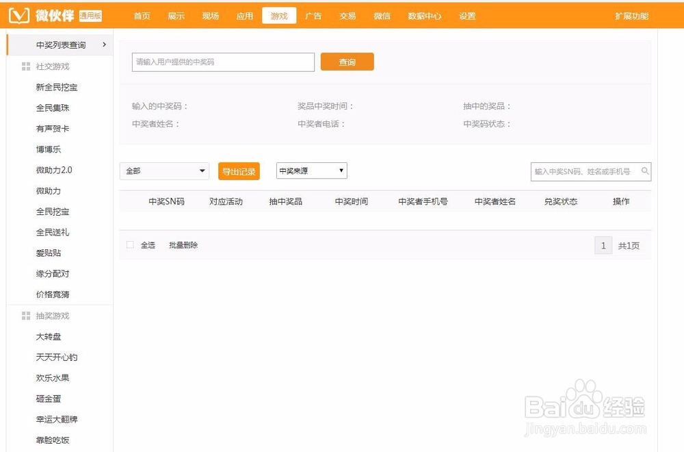Click the magnifier icon in the SN search box
Image resolution: width=684 pixels, height=452 pixels.
click(644, 172)
